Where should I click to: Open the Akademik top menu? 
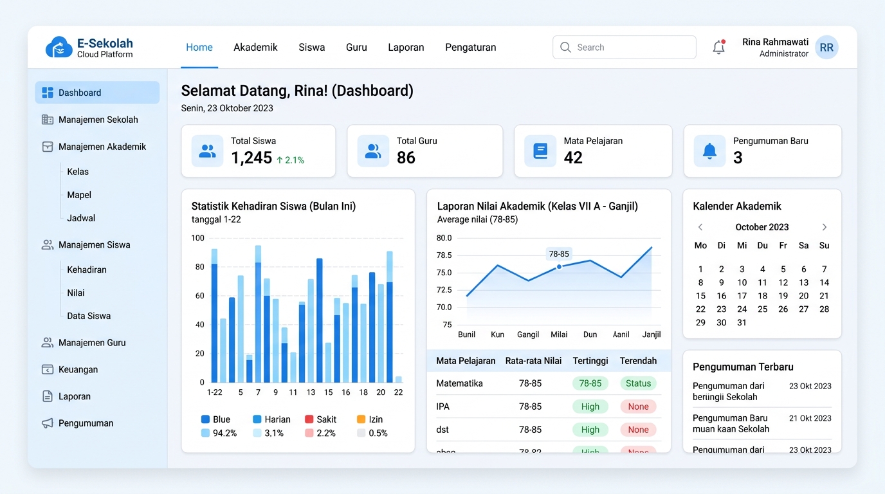click(255, 48)
